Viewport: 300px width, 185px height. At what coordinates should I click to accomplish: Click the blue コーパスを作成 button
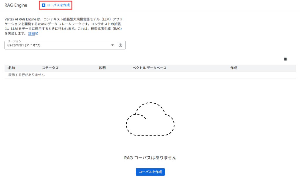pyautogui.click(x=150, y=172)
